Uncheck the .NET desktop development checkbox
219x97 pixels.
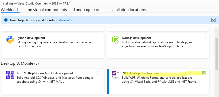click(204, 73)
